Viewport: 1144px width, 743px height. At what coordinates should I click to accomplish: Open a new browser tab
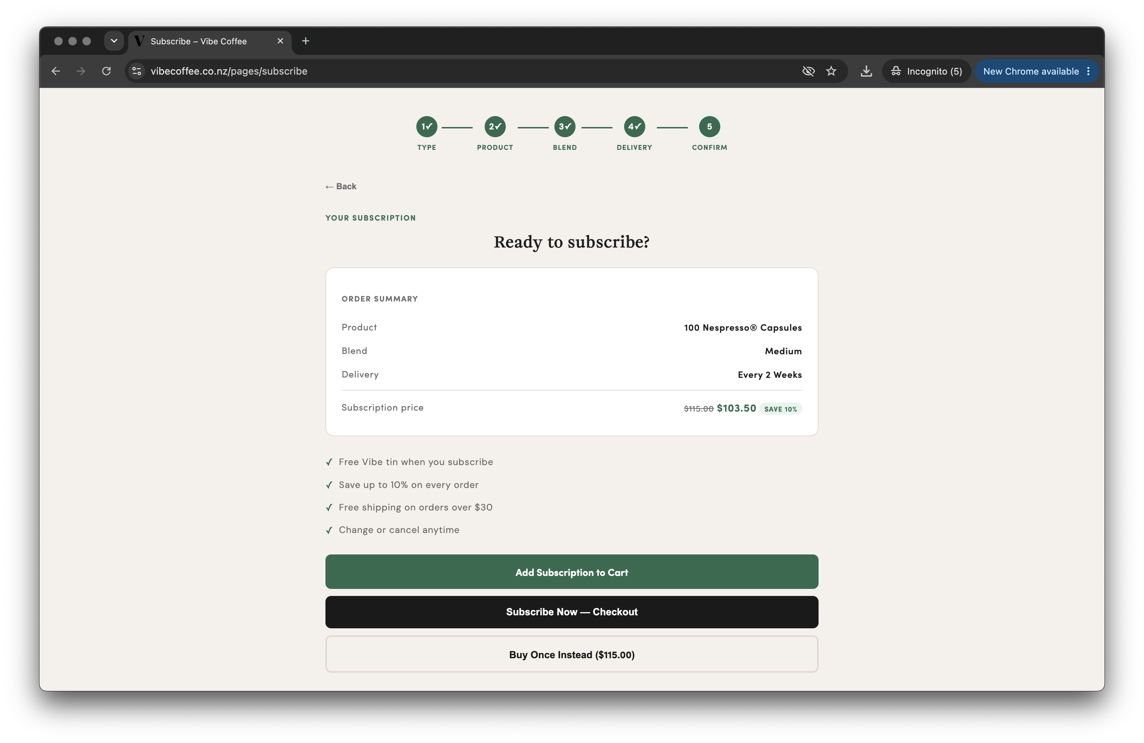[x=306, y=41]
